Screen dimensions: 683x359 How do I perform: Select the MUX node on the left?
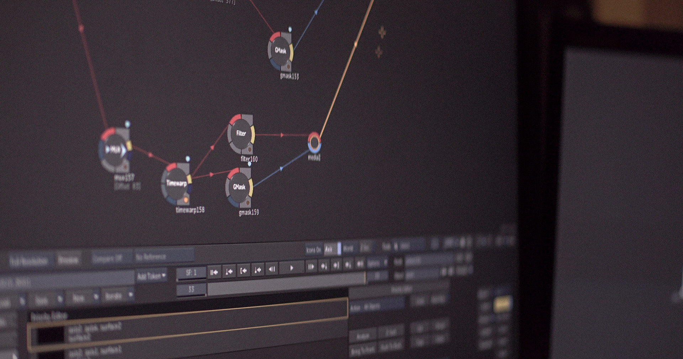(115, 150)
